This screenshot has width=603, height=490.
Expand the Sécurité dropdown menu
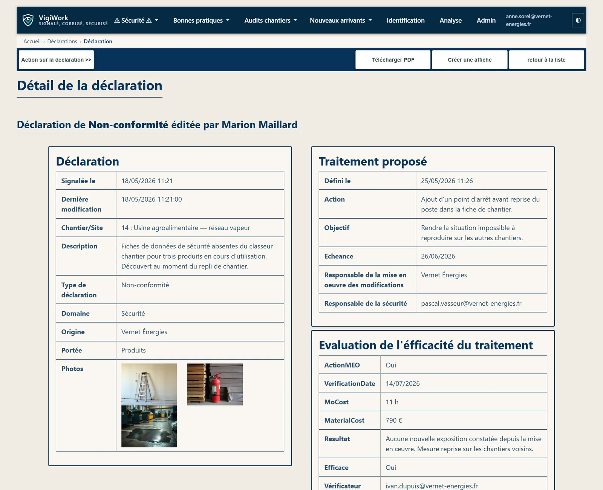[136, 20]
